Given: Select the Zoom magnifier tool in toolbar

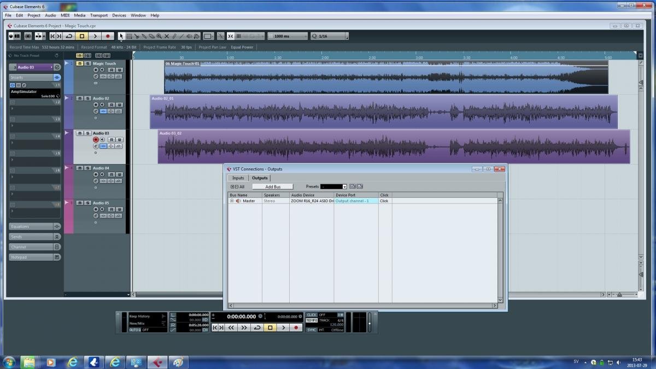Looking at the screenshot, I should [159, 36].
